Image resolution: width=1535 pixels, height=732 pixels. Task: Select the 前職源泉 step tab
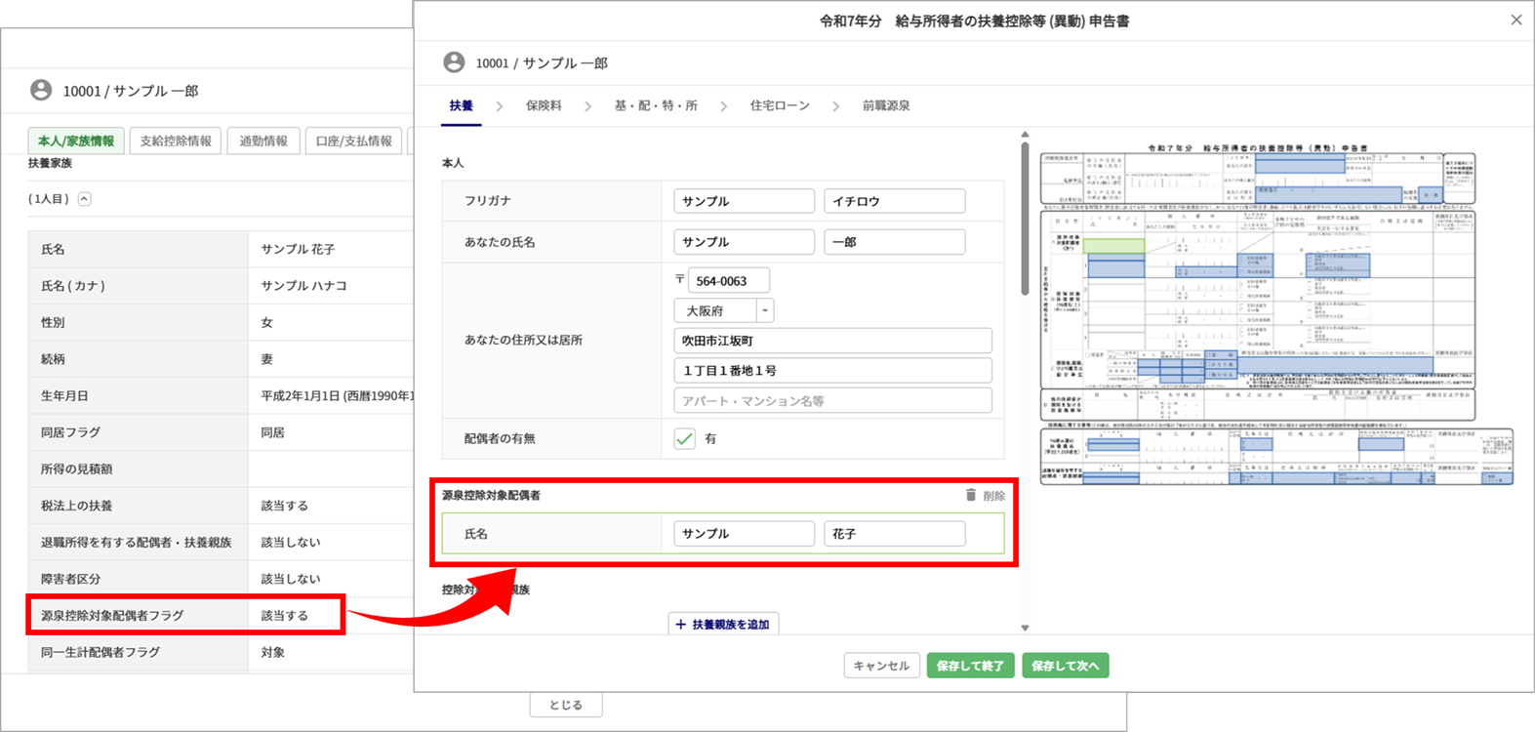coord(885,105)
